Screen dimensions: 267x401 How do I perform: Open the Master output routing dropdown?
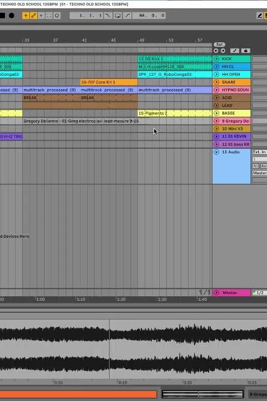259,173
